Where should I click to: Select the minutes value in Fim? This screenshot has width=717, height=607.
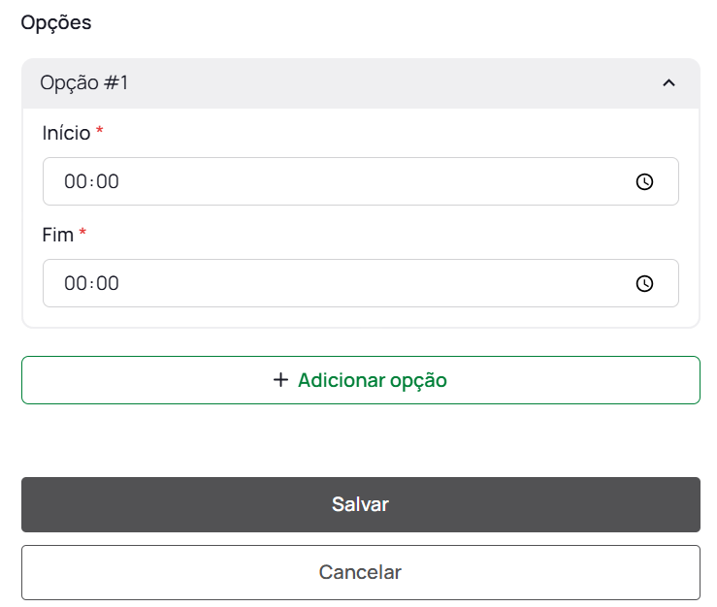[107, 284]
